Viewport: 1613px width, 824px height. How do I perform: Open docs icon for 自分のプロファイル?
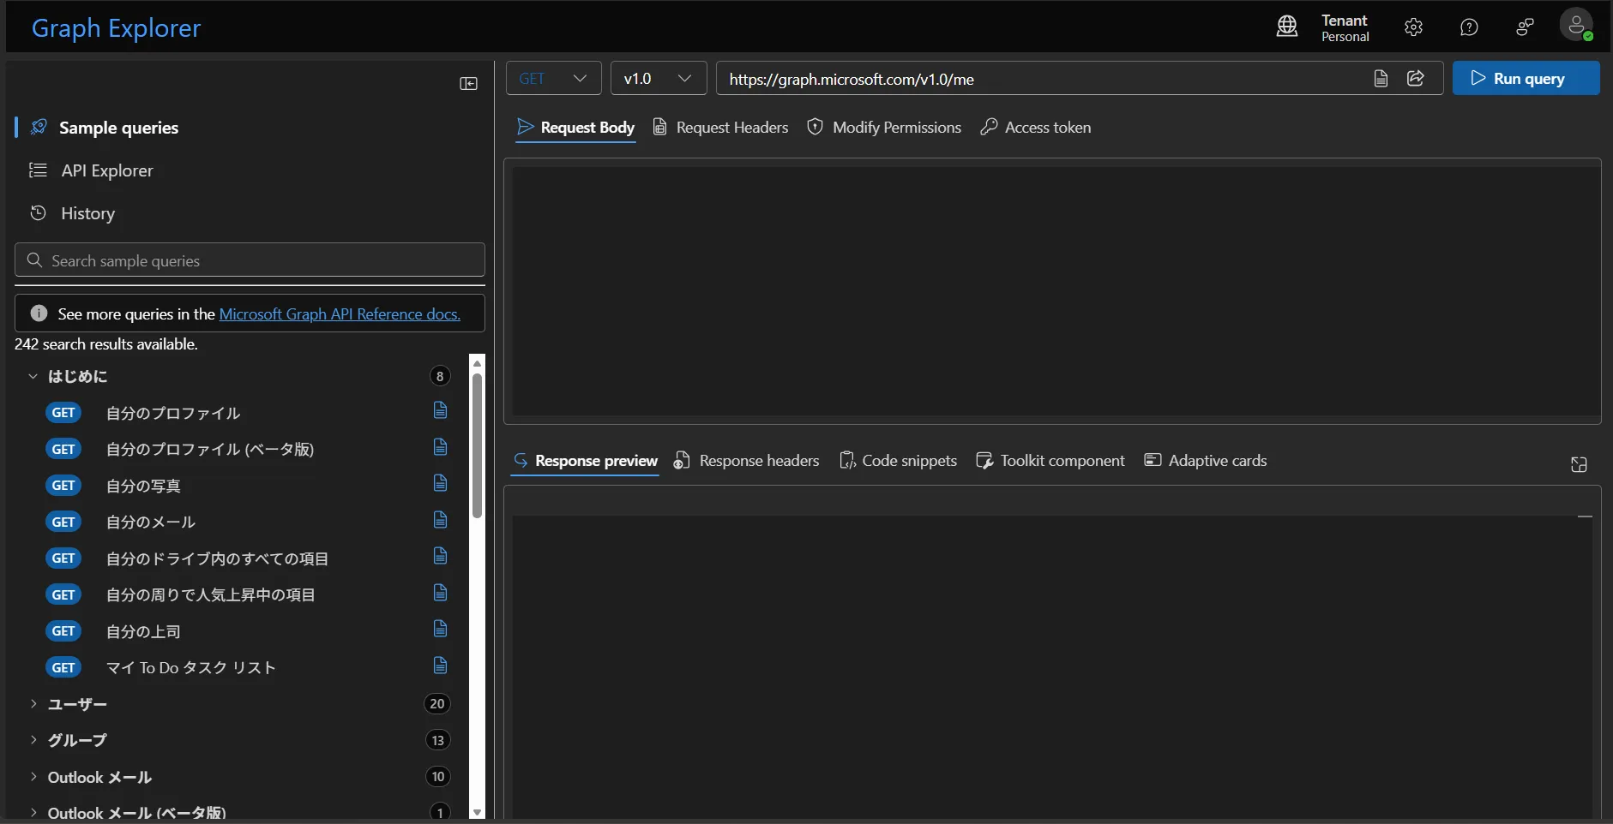[x=440, y=410]
